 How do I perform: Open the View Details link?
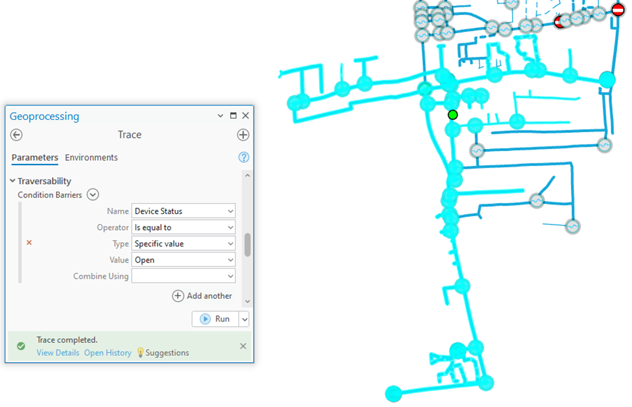click(x=58, y=353)
